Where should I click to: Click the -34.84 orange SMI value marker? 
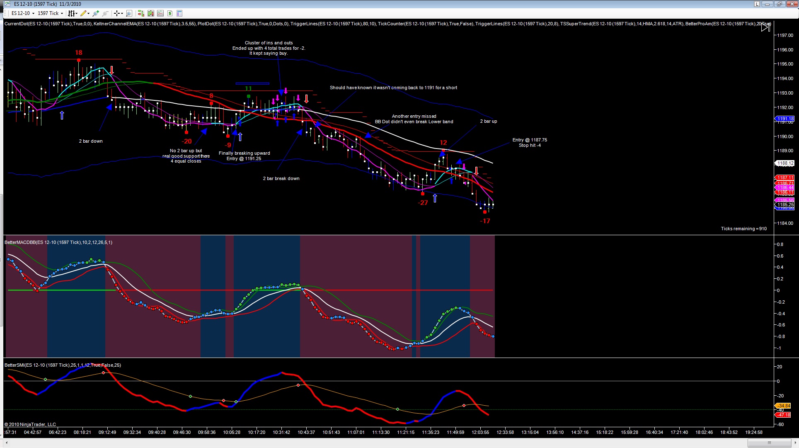783,406
